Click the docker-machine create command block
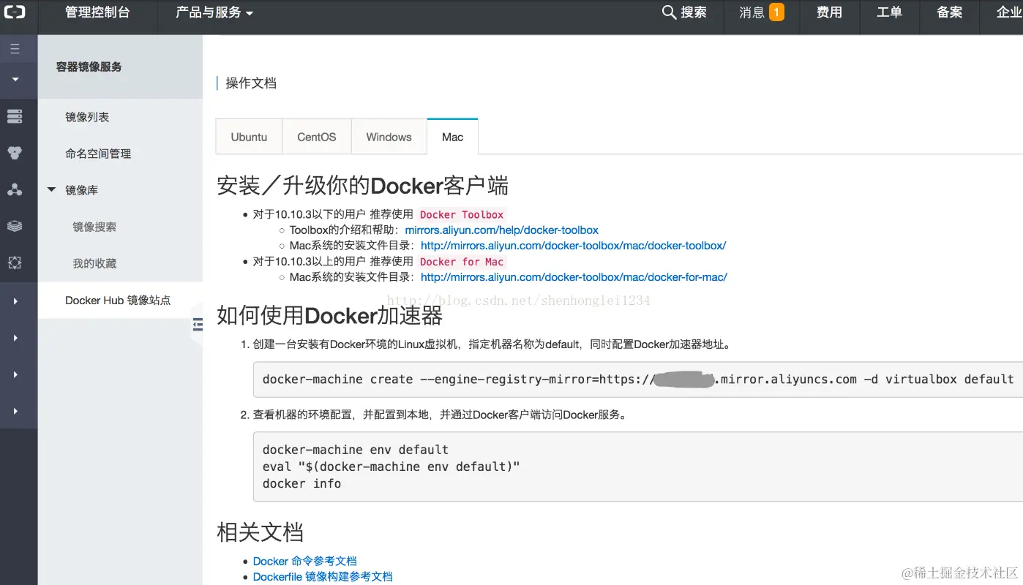 (x=638, y=379)
